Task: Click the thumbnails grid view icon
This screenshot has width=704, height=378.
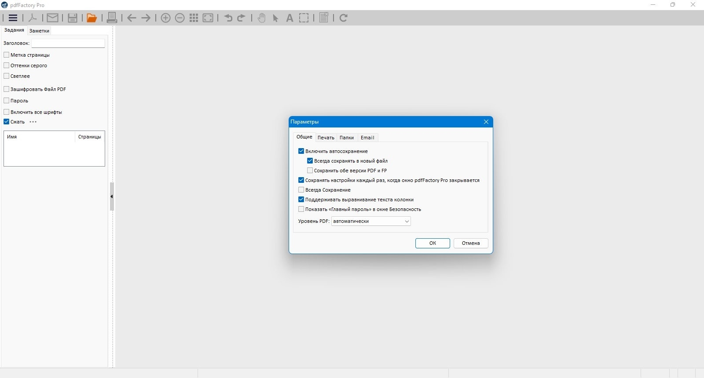Action: point(194,18)
